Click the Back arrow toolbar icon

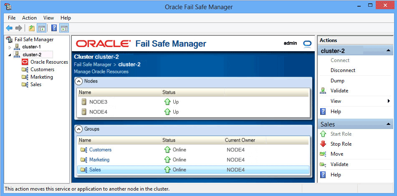(9, 28)
